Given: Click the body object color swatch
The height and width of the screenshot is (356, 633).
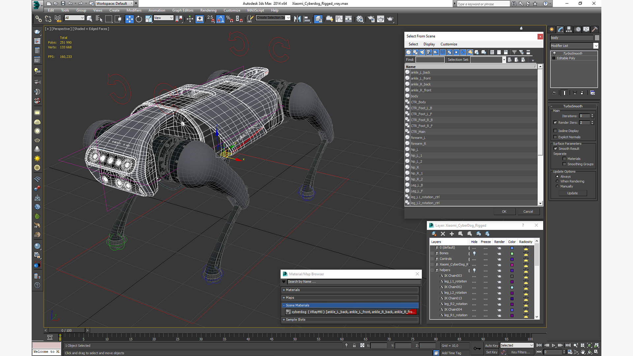Looking at the screenshot, I should click(596, 38).
